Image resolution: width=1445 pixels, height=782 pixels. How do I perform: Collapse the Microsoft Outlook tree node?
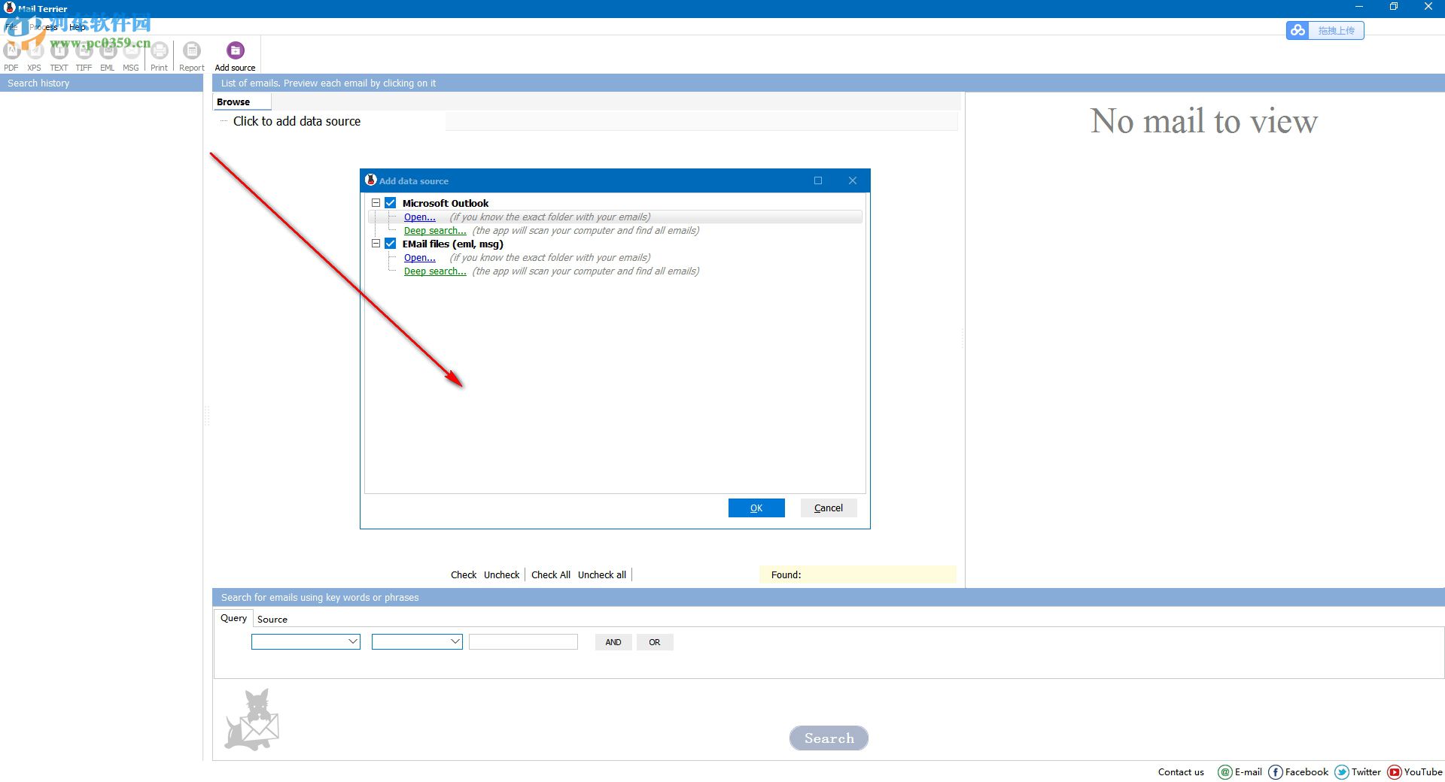coord(376,203)
